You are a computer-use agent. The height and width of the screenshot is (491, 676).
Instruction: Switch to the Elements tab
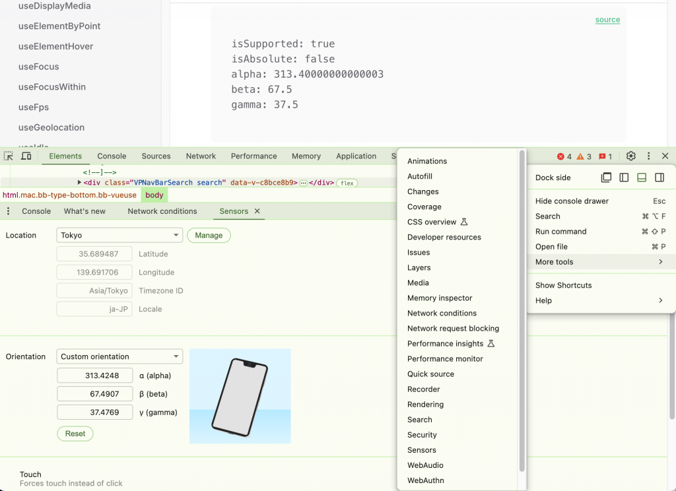click(x=65, y=156)
